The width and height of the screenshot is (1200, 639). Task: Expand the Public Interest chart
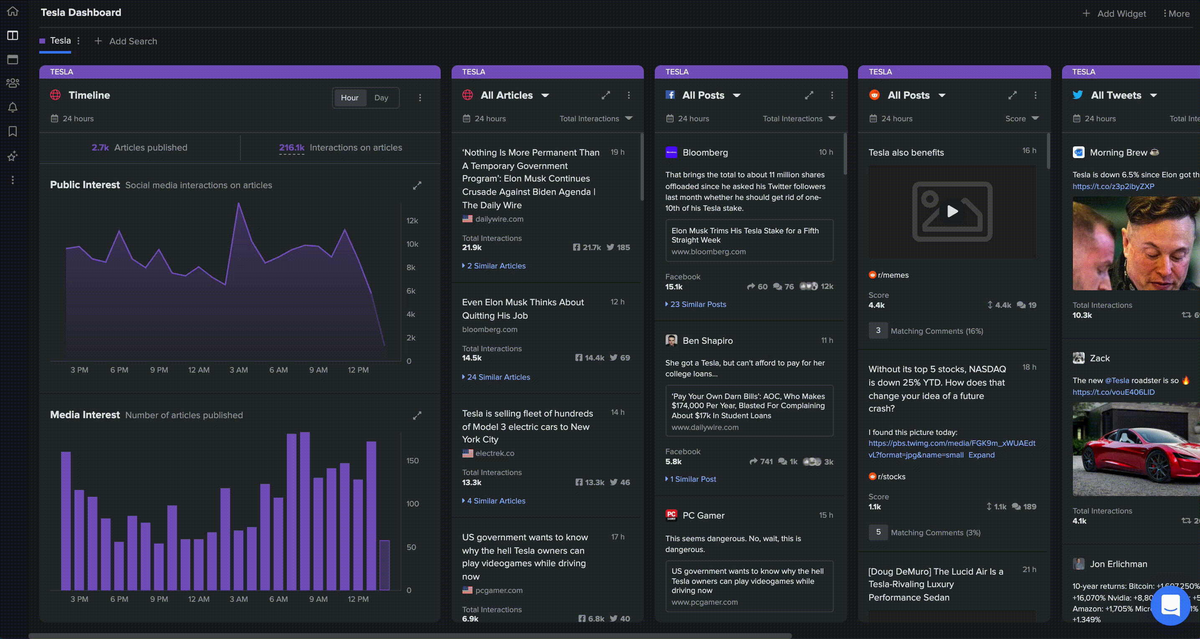click(417, 186)
